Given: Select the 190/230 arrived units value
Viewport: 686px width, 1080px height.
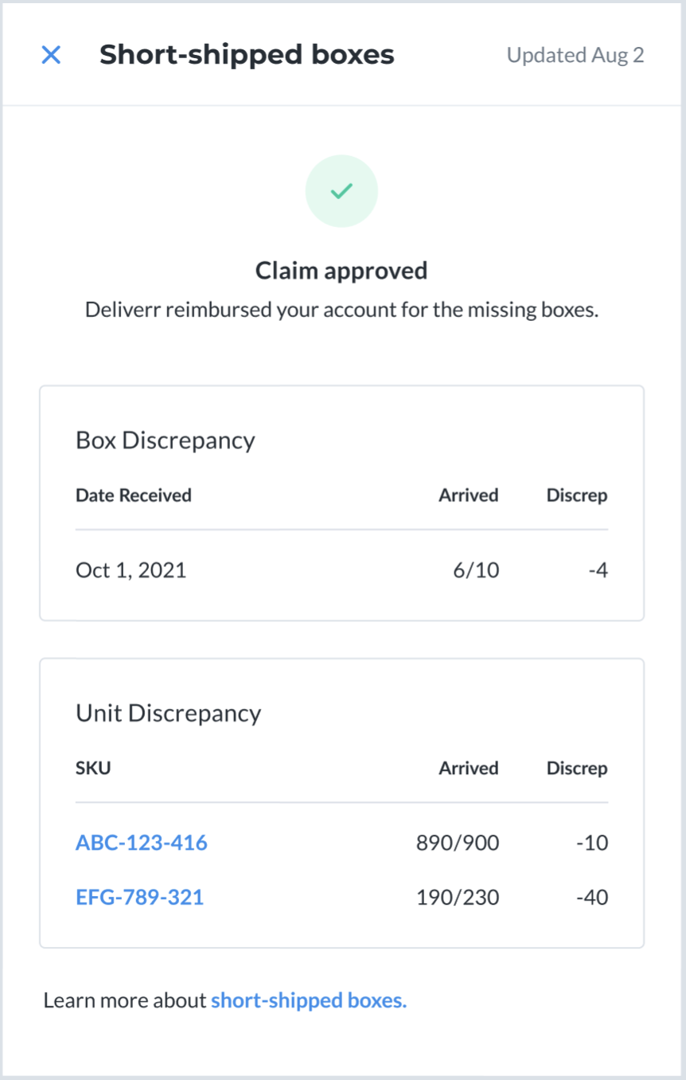Looking at the screenshot, I should (458, 898).
